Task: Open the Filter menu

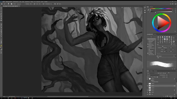Action: tap(32, 2)
